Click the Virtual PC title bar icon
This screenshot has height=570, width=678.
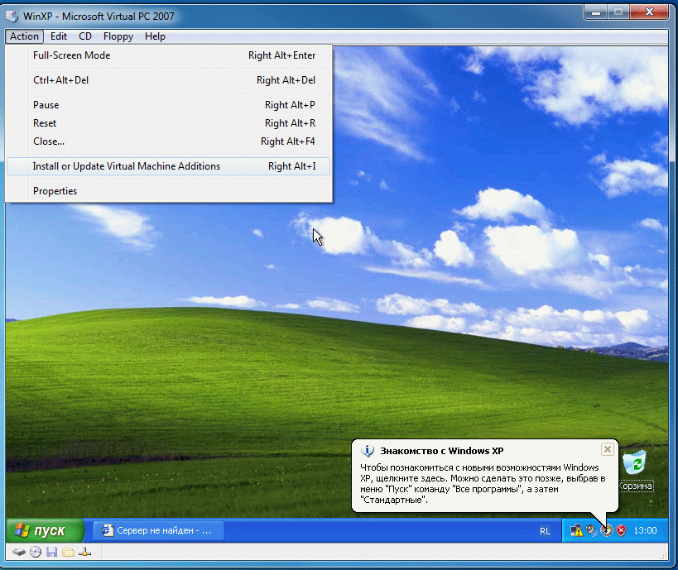(x=12, y=17)
